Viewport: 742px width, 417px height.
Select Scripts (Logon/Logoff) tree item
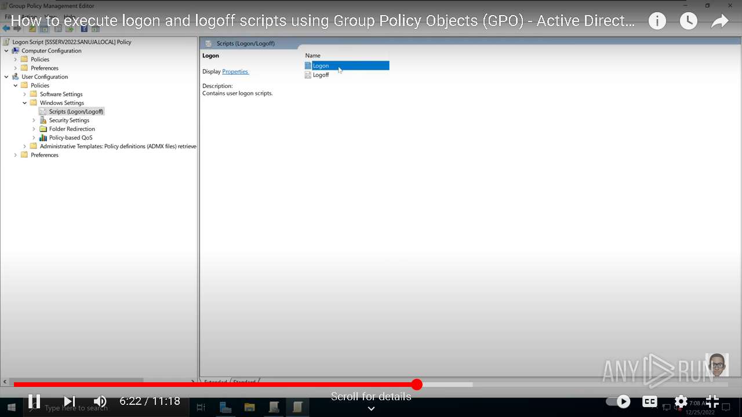76,112
